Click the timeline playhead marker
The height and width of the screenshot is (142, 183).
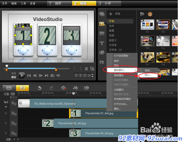pos(74,94)
